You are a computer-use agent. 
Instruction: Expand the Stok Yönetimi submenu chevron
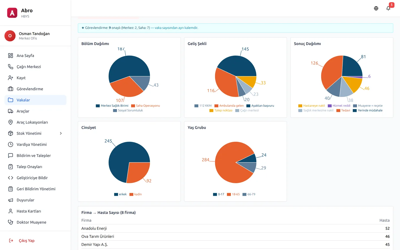point(61,133)
